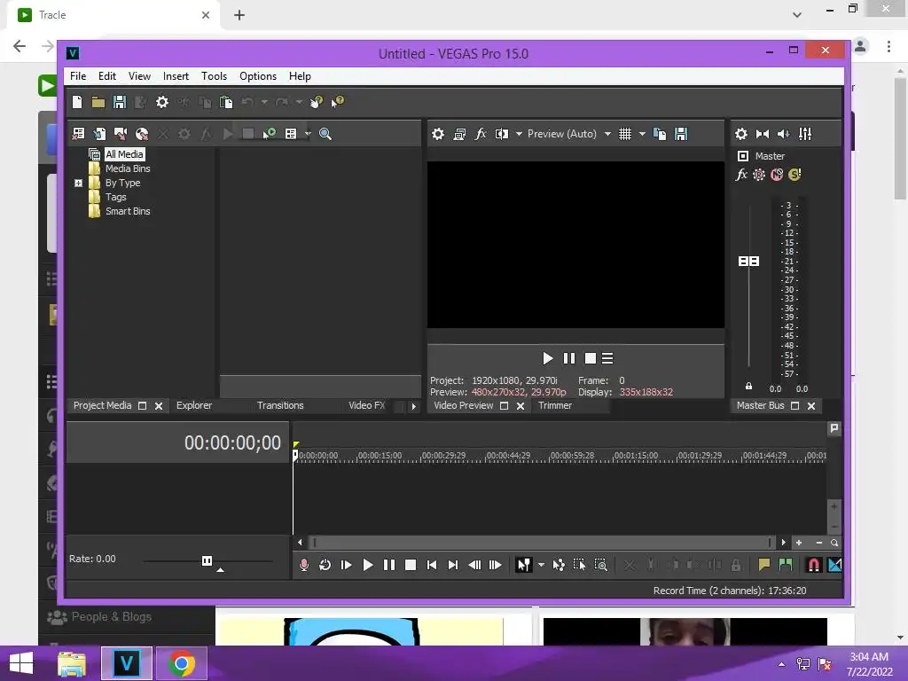Open the Insert menu

[x=176, y=76]
